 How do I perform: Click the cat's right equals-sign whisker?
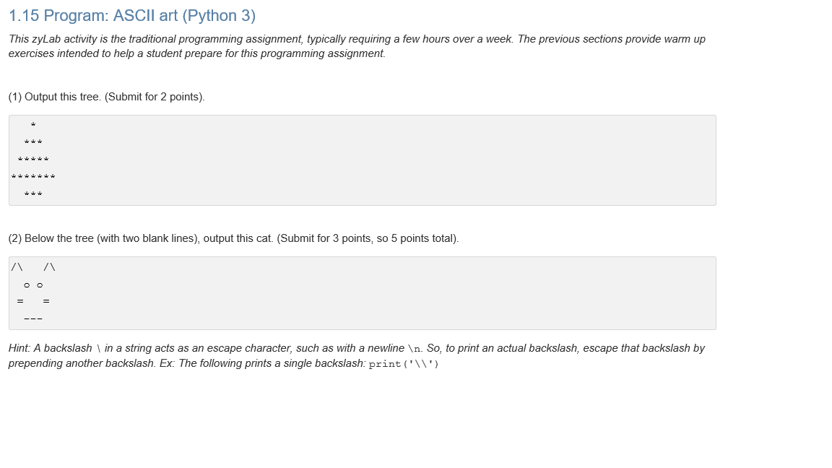[x=46, y=301]
